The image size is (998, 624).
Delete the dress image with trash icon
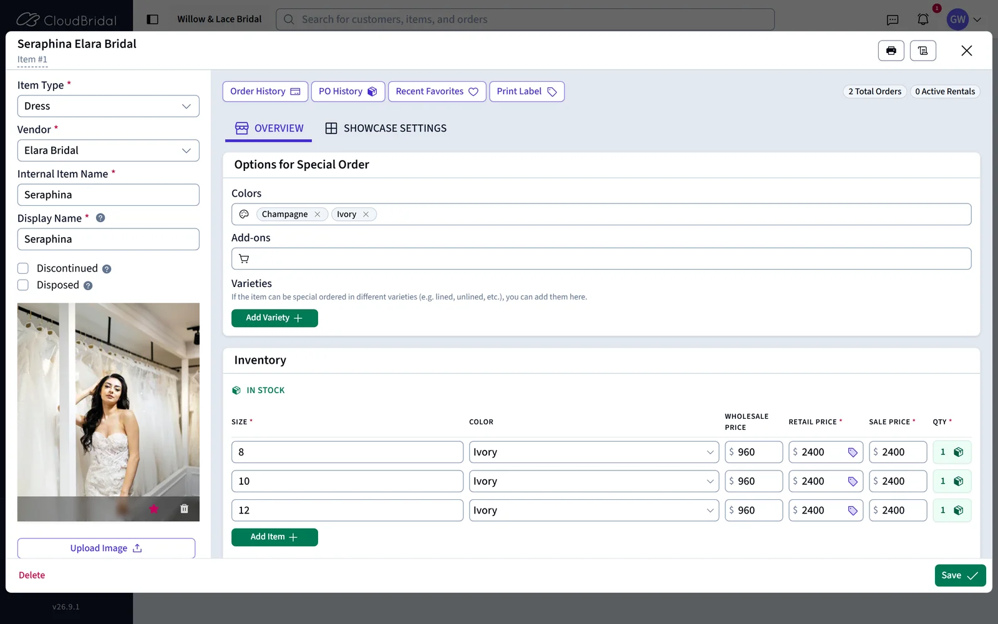pos(184,509)
